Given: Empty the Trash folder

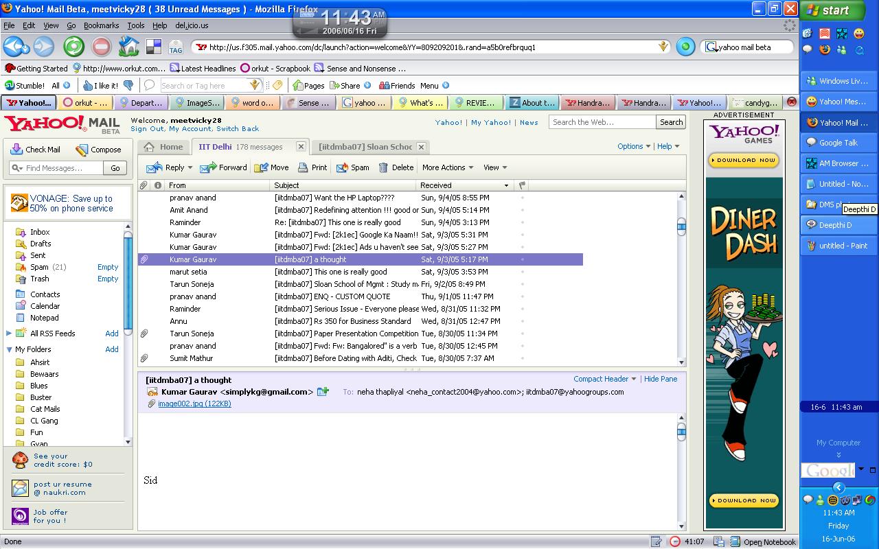Looking at the screenshot, I should tap(108, 279).
